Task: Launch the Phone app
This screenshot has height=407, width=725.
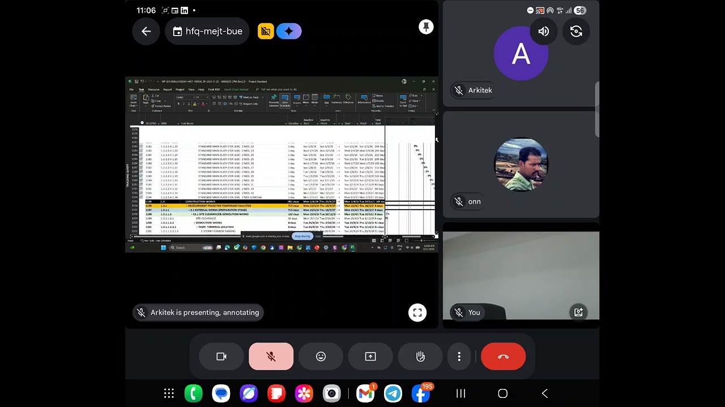Action: click(x=194, y=393)
